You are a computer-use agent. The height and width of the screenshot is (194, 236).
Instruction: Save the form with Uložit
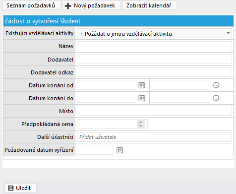(x=20, y=188)
